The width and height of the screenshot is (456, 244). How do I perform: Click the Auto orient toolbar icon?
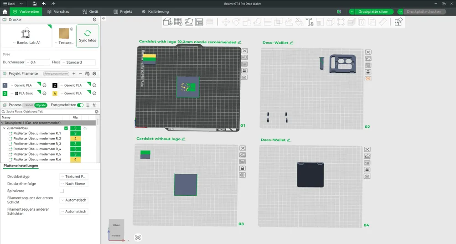click(189, 22)
